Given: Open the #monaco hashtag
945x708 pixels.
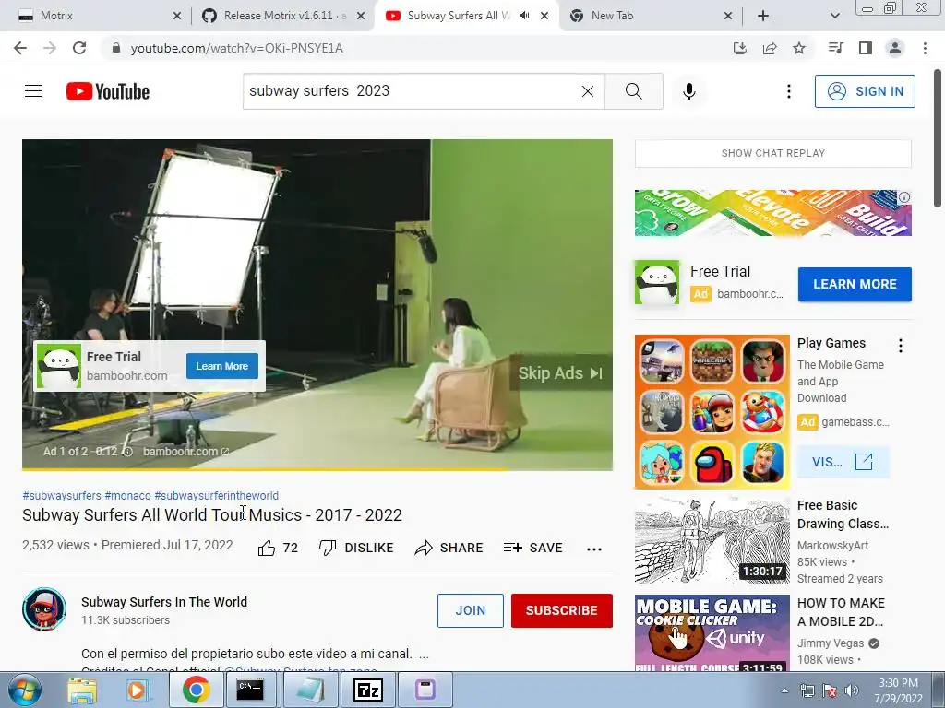Looking at the screenshot, I should (127, 495).
